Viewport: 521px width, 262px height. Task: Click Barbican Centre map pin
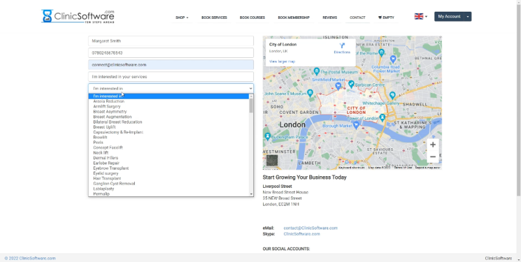(x=351, y=84)
